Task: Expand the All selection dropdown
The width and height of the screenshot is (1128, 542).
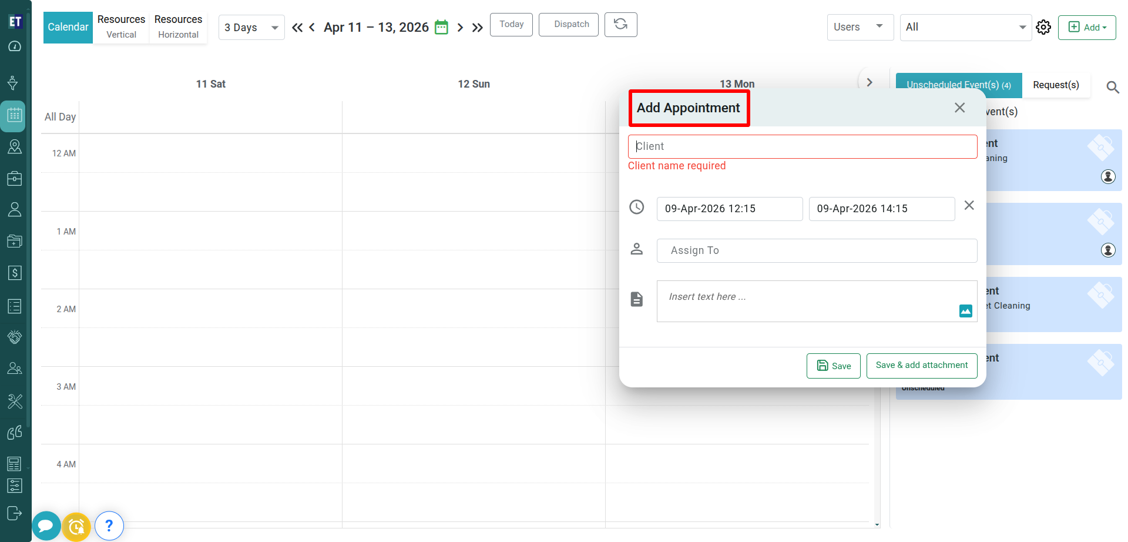Action: click(965, 27)
